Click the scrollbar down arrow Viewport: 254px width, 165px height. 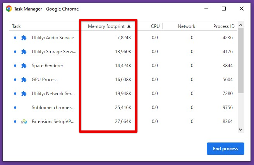point(240,130)
